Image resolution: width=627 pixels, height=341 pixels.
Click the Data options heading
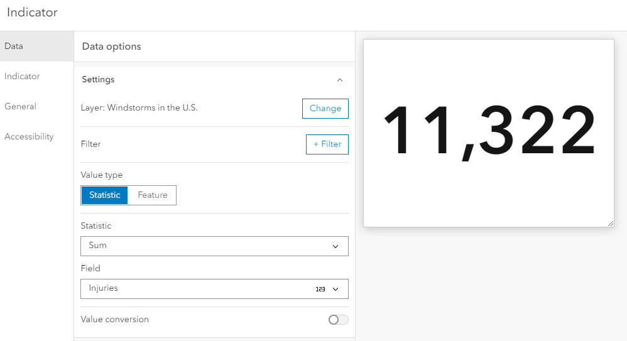pyautogui.click(x=112, y=46)
